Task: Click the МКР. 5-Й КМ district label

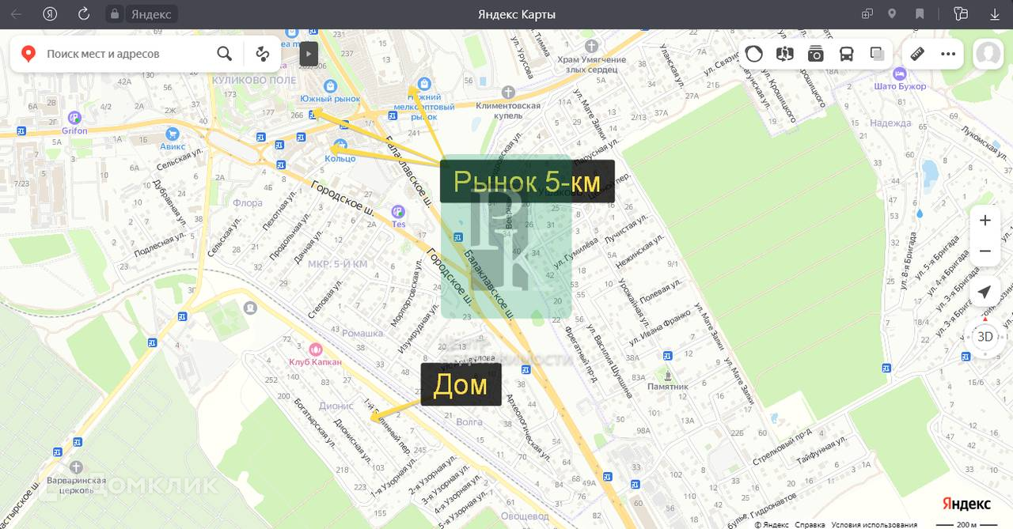Action: coord(337,264)
